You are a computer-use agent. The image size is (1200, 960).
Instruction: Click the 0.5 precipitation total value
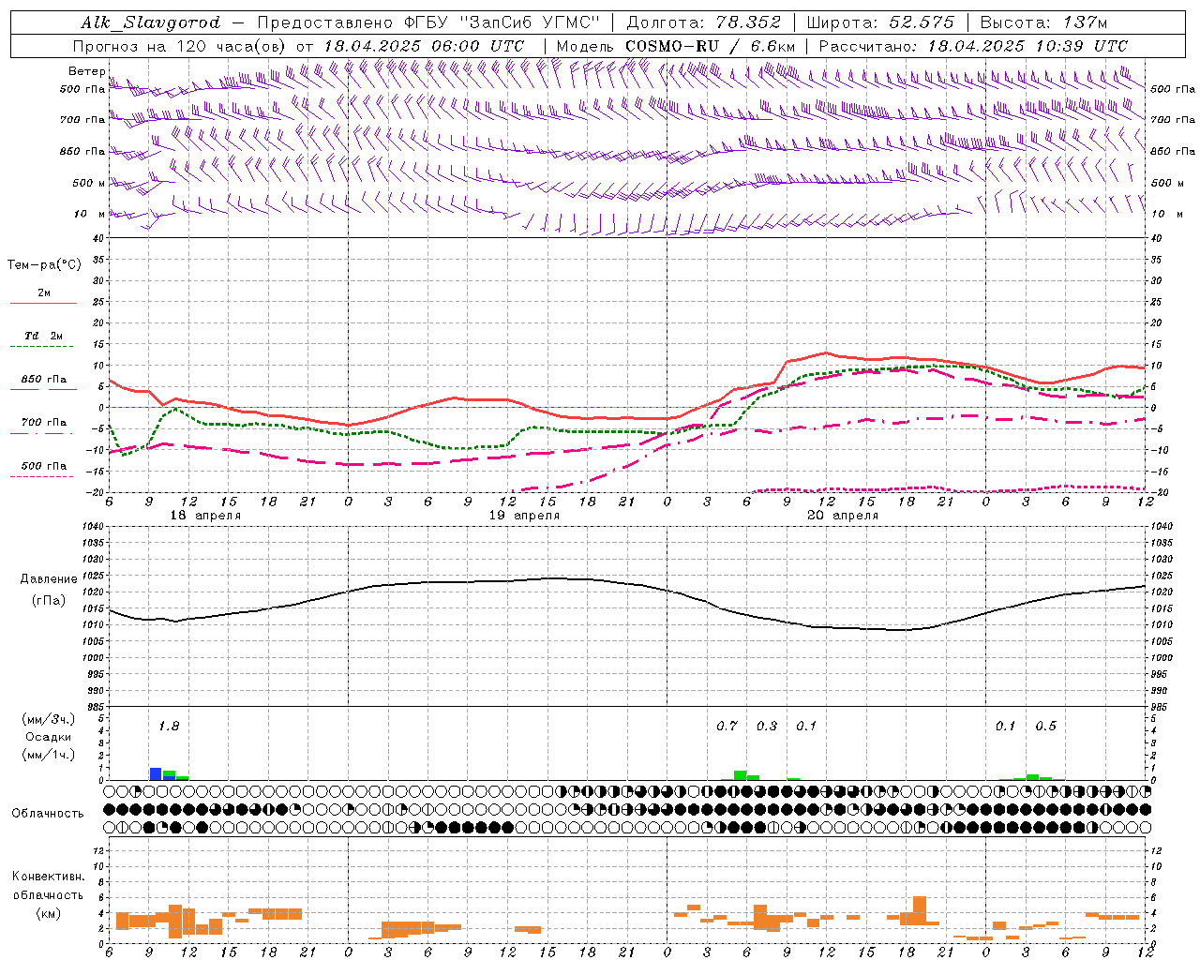point(1045,726)
